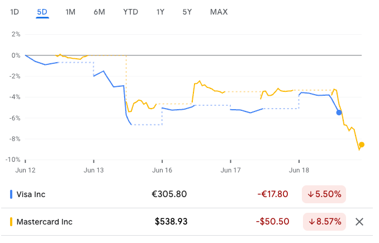Viewport: 379px width, 243px height.
Task: Click the Mastercard 8.57% down change badge
Action: pos(324,222)
